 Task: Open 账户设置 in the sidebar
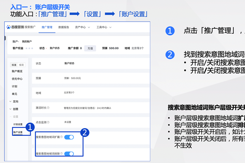tap(18, 132)
